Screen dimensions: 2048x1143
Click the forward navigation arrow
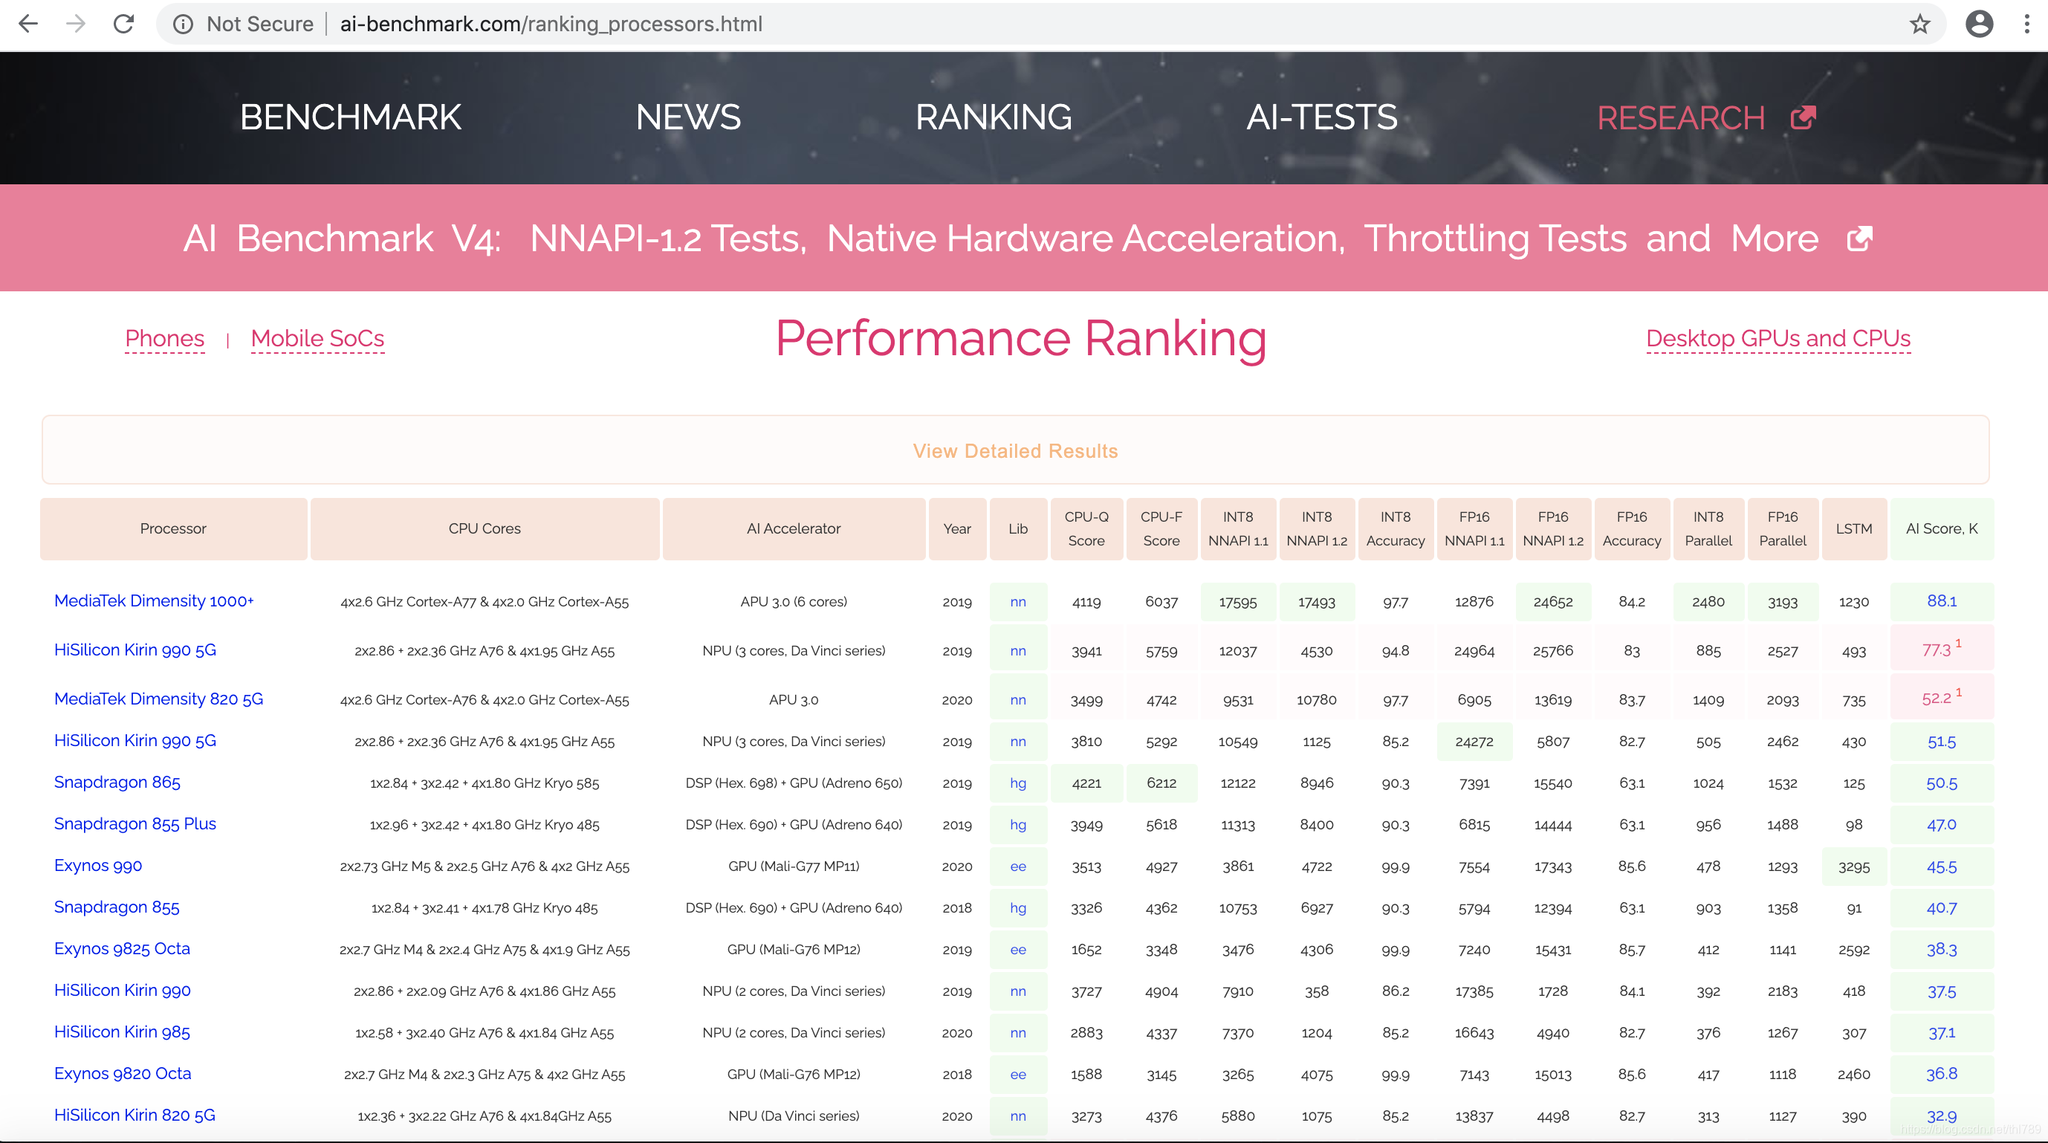coord(77,24)
